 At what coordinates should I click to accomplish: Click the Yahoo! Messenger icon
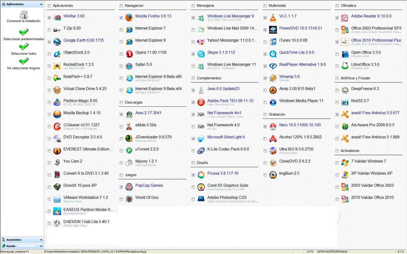coord(201,42)
